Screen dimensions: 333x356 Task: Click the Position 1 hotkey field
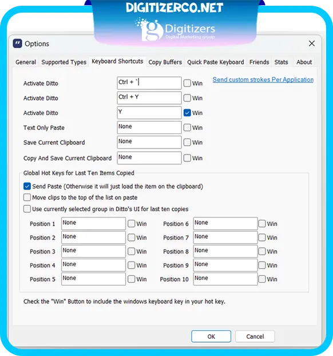click(93, 223)
